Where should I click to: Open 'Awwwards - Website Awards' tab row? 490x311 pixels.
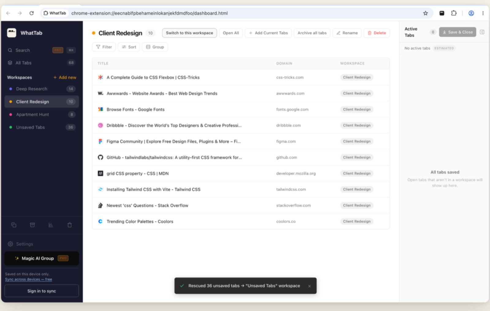(241, 93)
